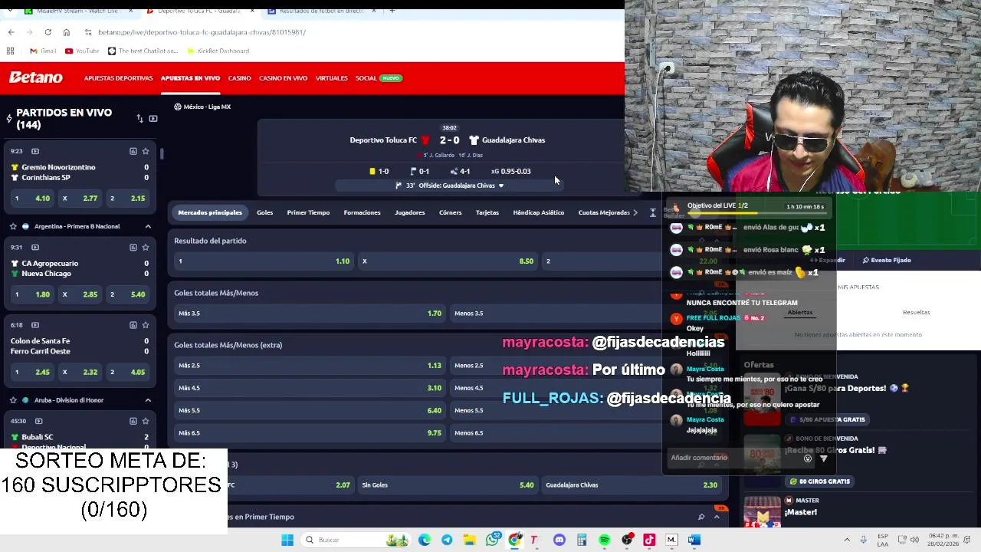
Task: Open WhatsApp from the taskbar
Action: click(493, 540)
